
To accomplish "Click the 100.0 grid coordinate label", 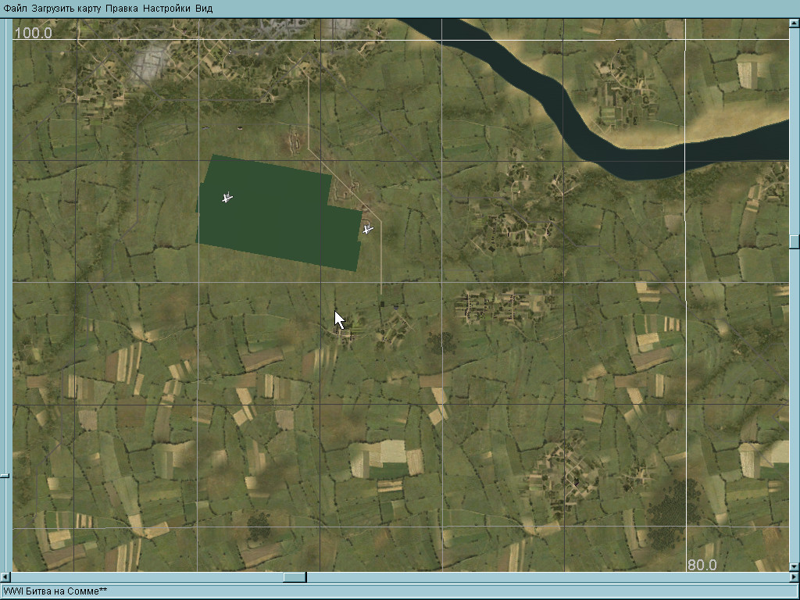I will click(x=33, y=33).
